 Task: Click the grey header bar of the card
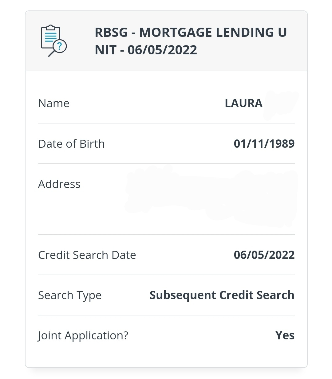click(x=166, y=41)
